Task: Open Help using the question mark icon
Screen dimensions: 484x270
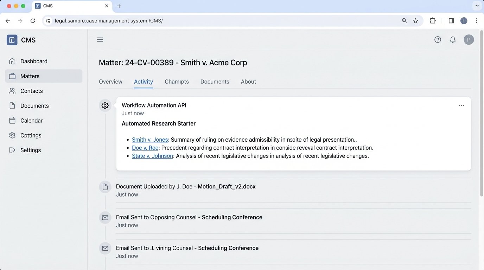Action: (438, 39)
